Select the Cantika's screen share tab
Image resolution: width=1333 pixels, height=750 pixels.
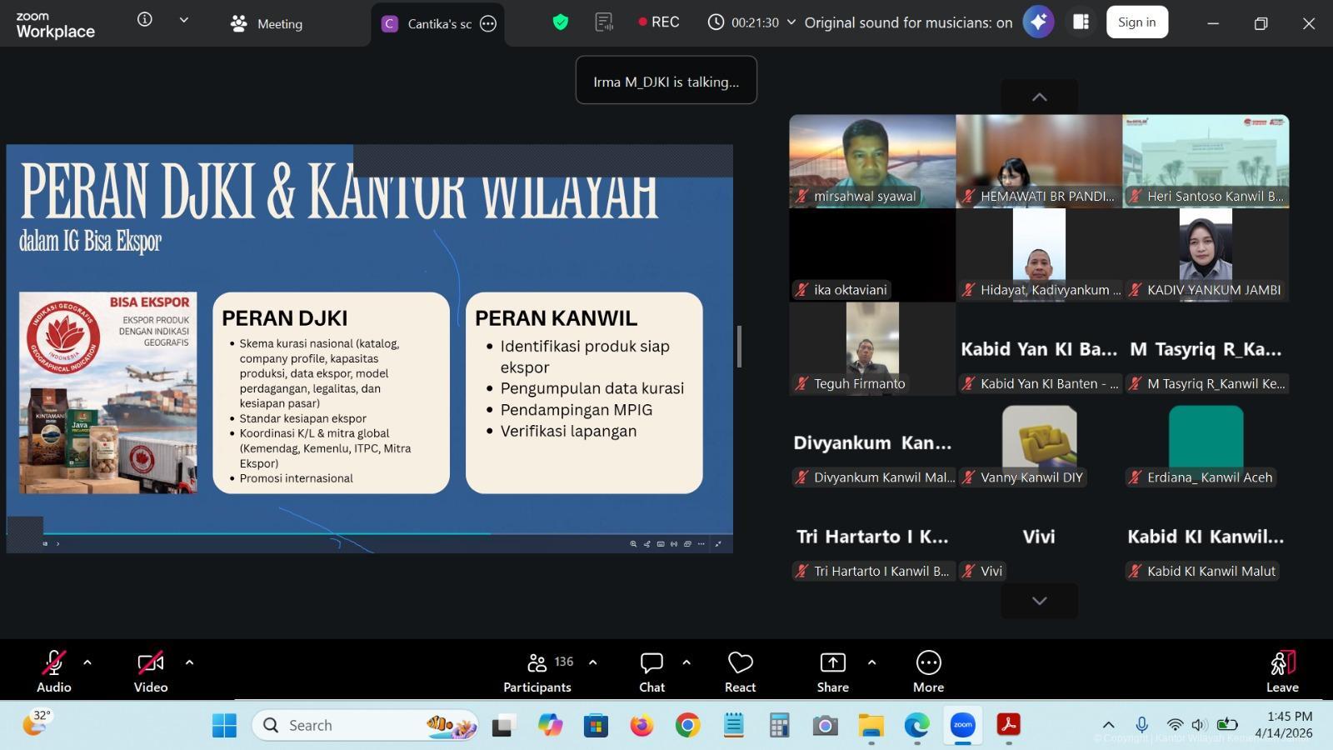(x=427, y=23)
